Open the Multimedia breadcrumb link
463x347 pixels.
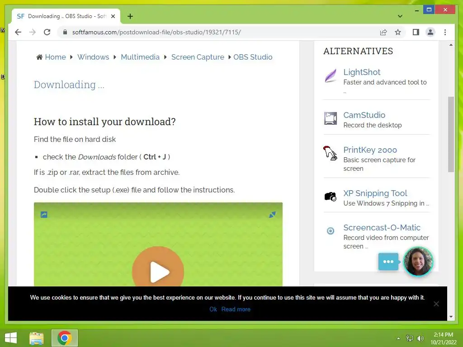[140, 57]
